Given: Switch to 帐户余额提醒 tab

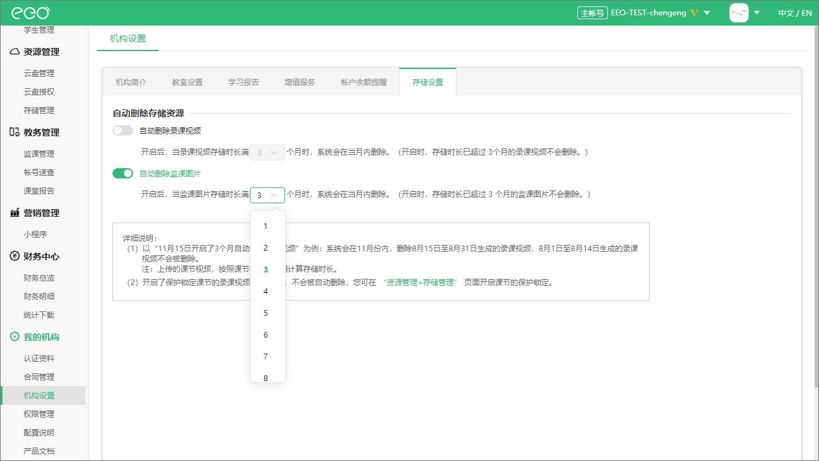Looking at the screenshot, I should tap(364, 82).
